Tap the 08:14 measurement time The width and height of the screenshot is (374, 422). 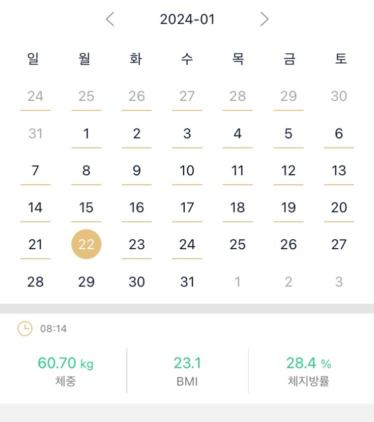pos(53,329)
